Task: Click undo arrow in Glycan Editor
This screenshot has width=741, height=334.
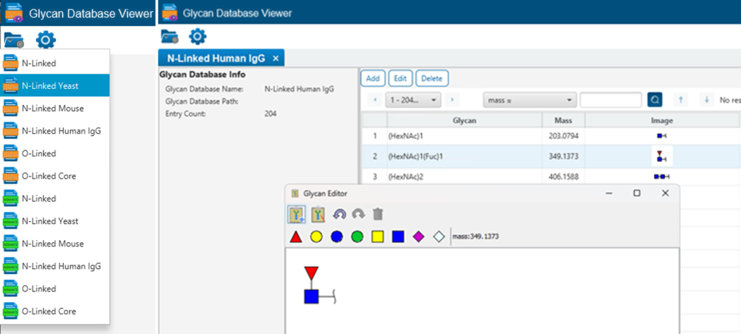Action: click(339, 215)
